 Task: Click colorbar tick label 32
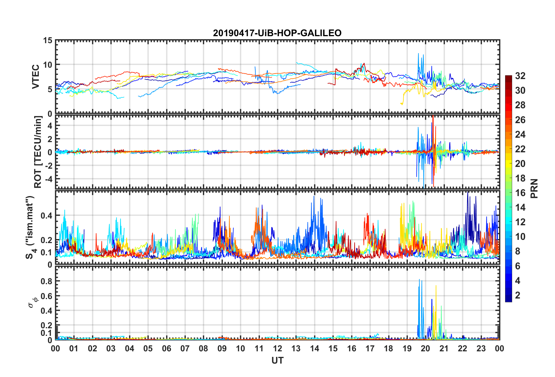click(x=520, y=76)
